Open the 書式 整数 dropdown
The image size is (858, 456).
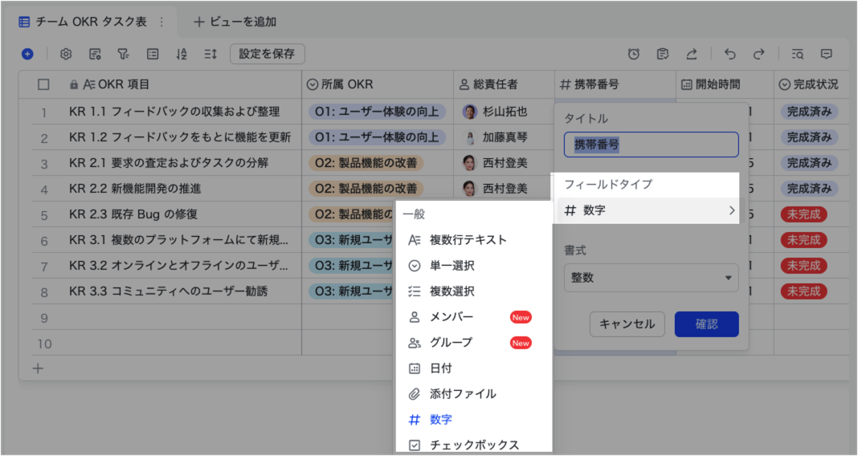pos(652,278)
